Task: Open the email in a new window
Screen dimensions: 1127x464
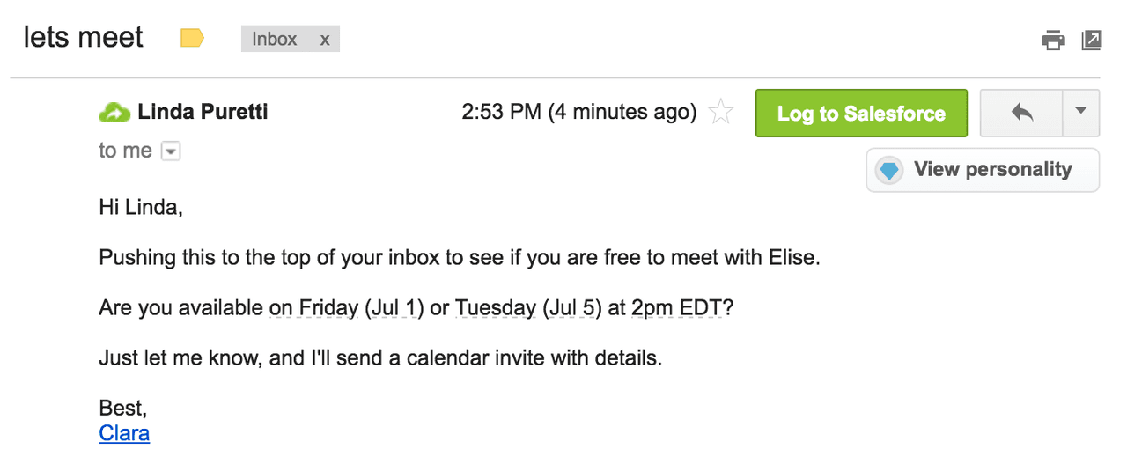Action: click(x=1092, y=40)
